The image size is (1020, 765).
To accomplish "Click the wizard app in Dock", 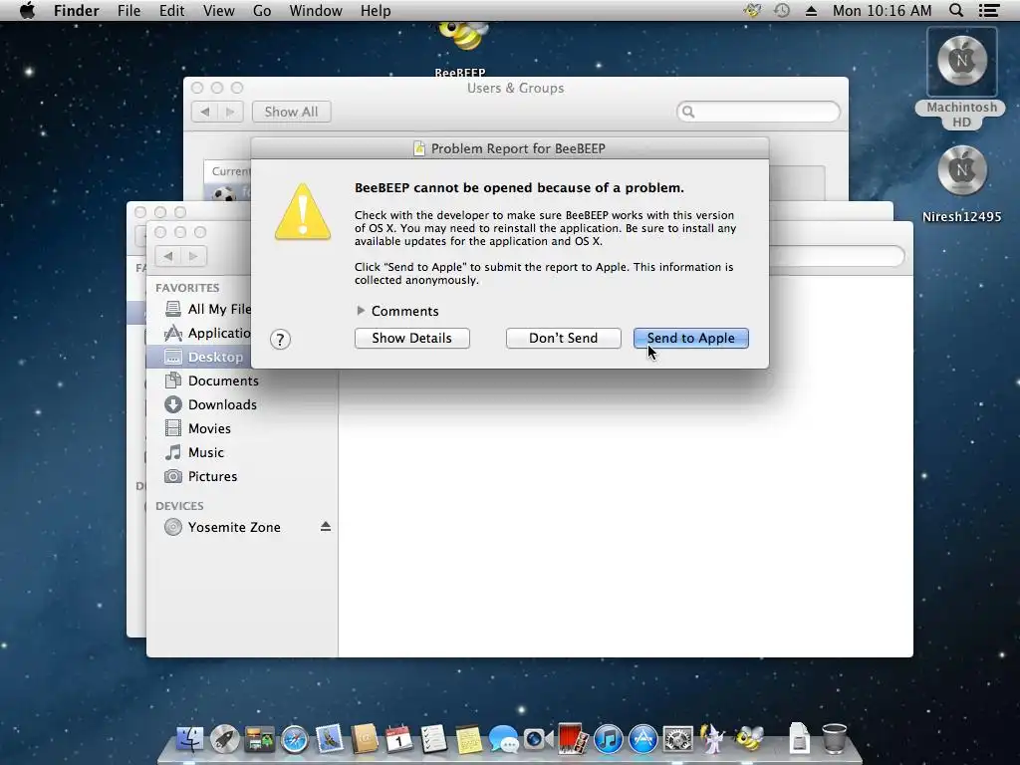I will point(712,740).
